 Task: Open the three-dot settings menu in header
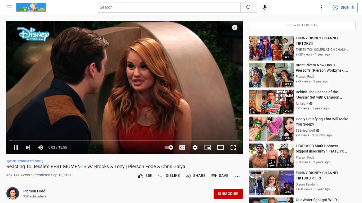[x=321, y=7]
